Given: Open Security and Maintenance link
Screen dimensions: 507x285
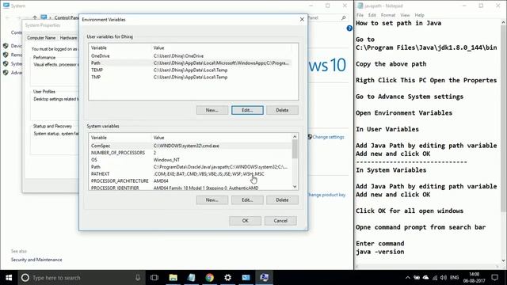Looking at the screenshot, I should 36,260.
